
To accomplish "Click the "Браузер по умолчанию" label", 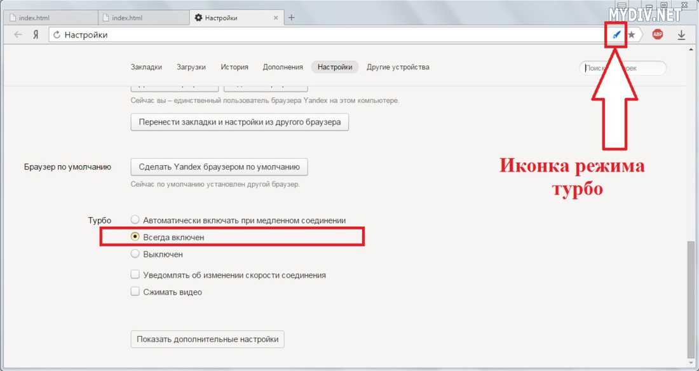I will [x=67, y=167].
